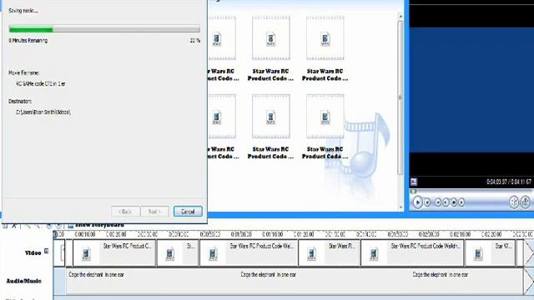The image size is (534, 300).
Task: Select the middle 'Cope the elephant' audio clip
Action: point(268,274)
